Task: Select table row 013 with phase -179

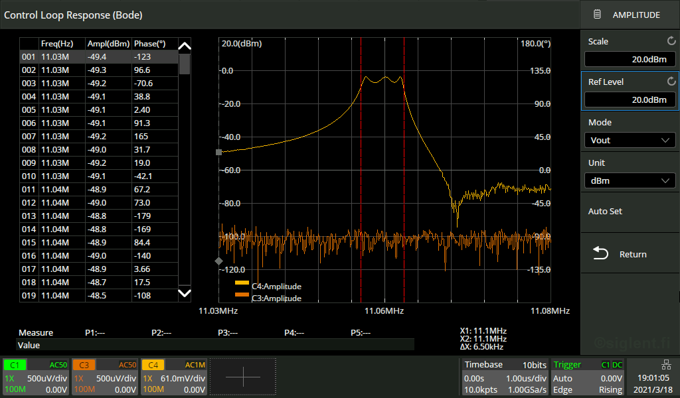Action: coord(99,216)
